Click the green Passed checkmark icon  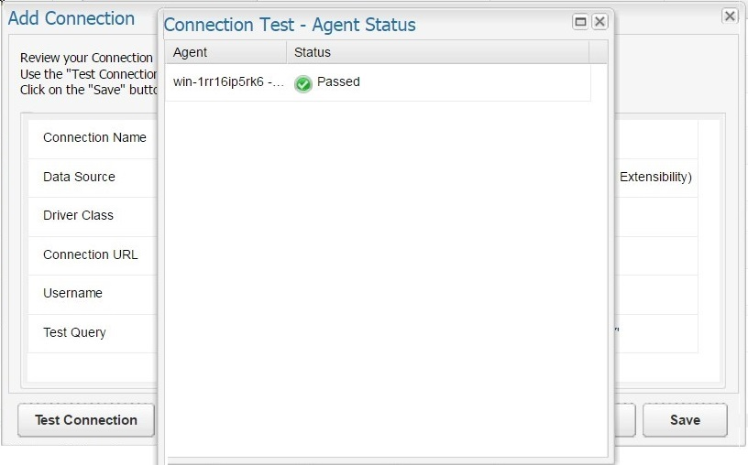(x=303, y=83)
